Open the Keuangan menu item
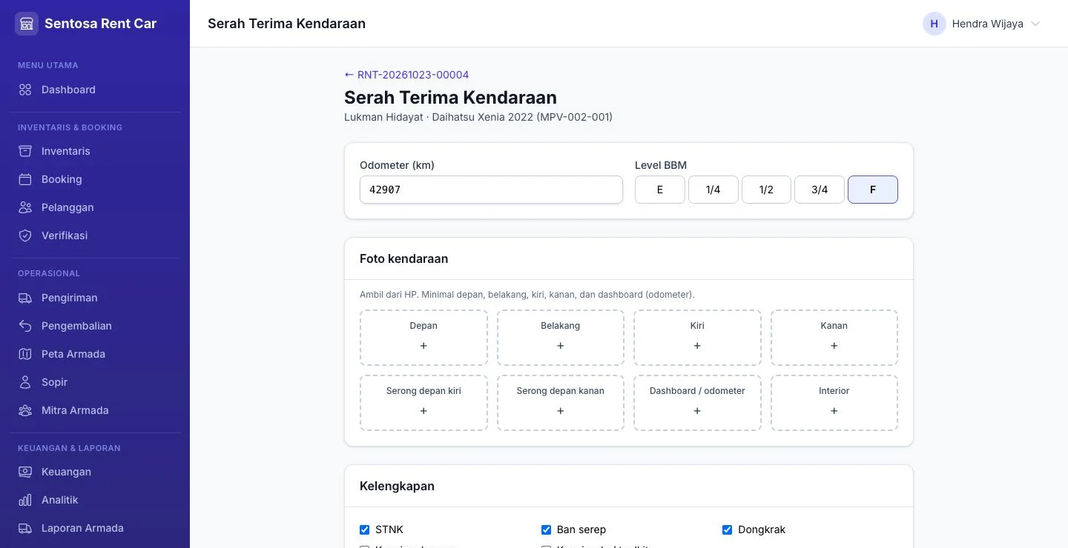1068x548 pixels. [95, 472]
